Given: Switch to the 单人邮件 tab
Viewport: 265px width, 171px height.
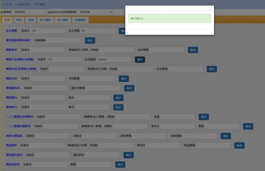Looking at the screenshot, I should pyautogui.click(x=45, y=20).
